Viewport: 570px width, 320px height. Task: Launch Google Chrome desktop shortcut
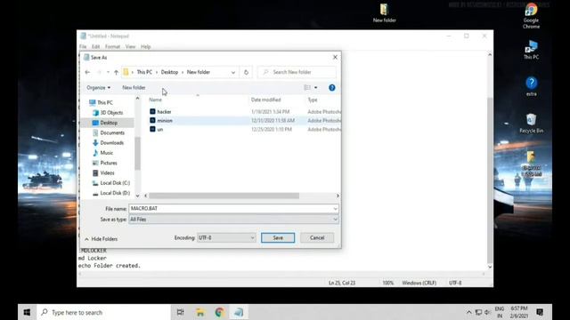[x=531, y=16]
